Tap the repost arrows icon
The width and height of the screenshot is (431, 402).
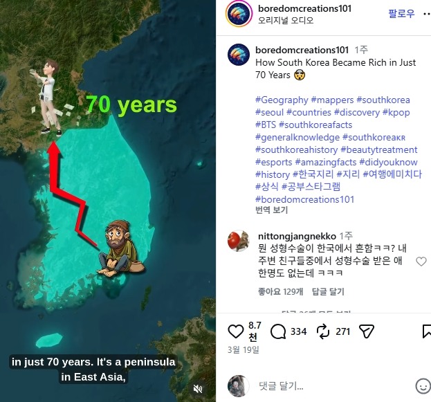tap(323, 331)
